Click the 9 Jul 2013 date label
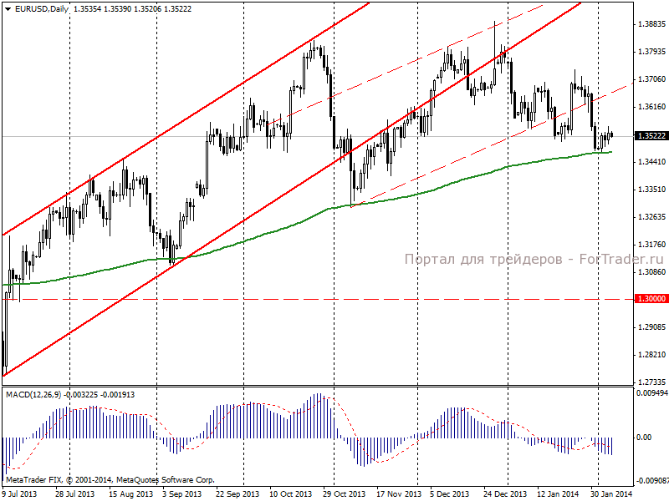669x501 pixels. click(x=19, y=494)
